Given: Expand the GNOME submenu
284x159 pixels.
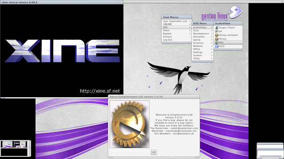Looking at the screenshot, I should point(177,24).
